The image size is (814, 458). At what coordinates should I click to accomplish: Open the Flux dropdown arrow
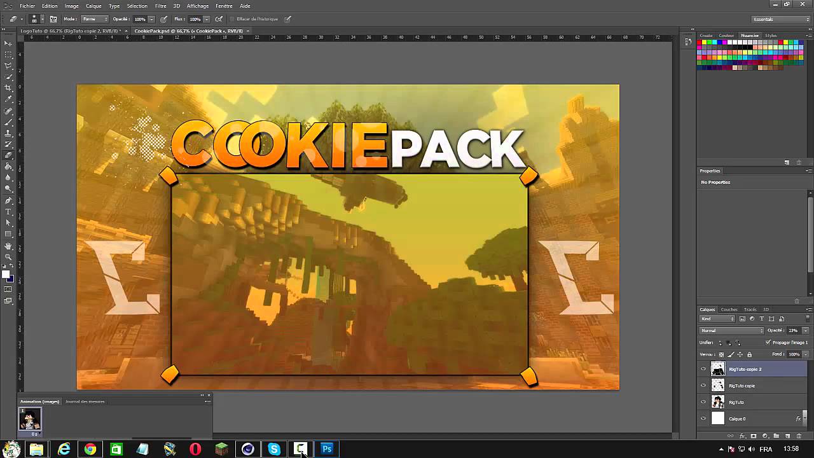pyautogui.click(x=206, y=19)
